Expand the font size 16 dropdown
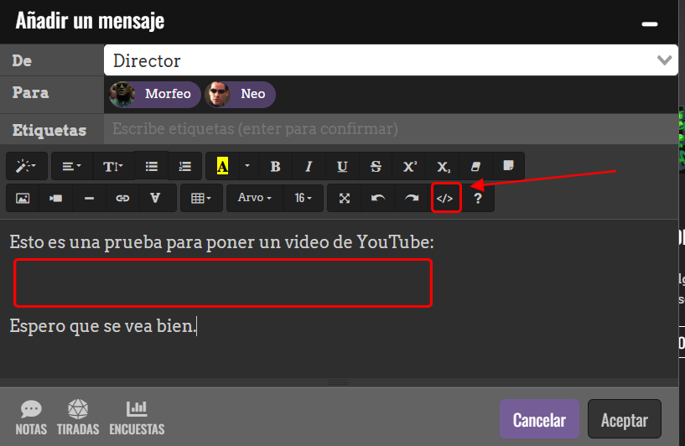This screenshot has width=685, height=446. pyautogui.click(x=303, y=199)
